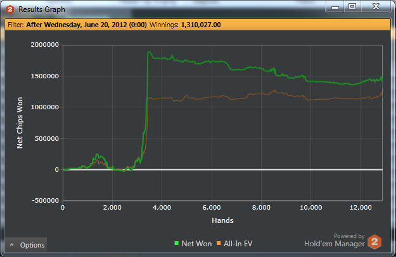This screenshot has width=396, height=257.
Task: Toggle the All-In EV legend series
Action: (234, 243)
